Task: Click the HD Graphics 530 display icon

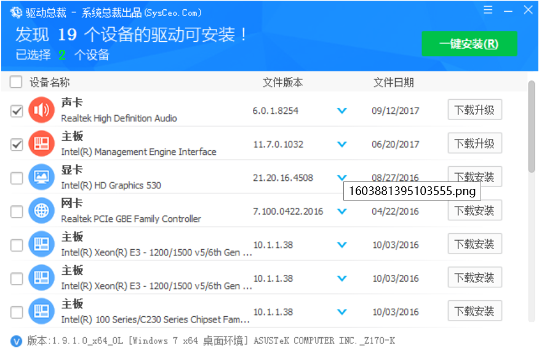Action: 42,178
